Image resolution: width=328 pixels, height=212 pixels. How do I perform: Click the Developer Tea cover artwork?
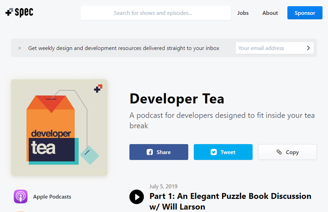[59, 127]
